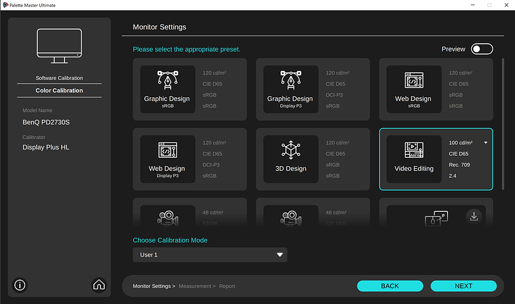Screen dimensions: 515x304
Task: Click the Rec. 709 value in Video Editing
Action: pyautogui.click(x=459, y=165)
